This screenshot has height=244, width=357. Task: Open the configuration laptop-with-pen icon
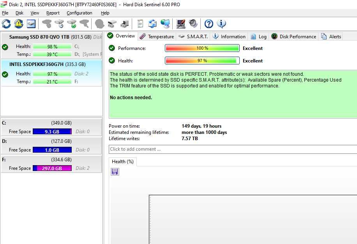pos(181,24)
